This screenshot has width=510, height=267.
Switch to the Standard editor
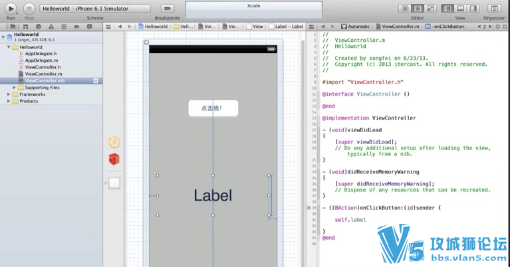[405, 9]
